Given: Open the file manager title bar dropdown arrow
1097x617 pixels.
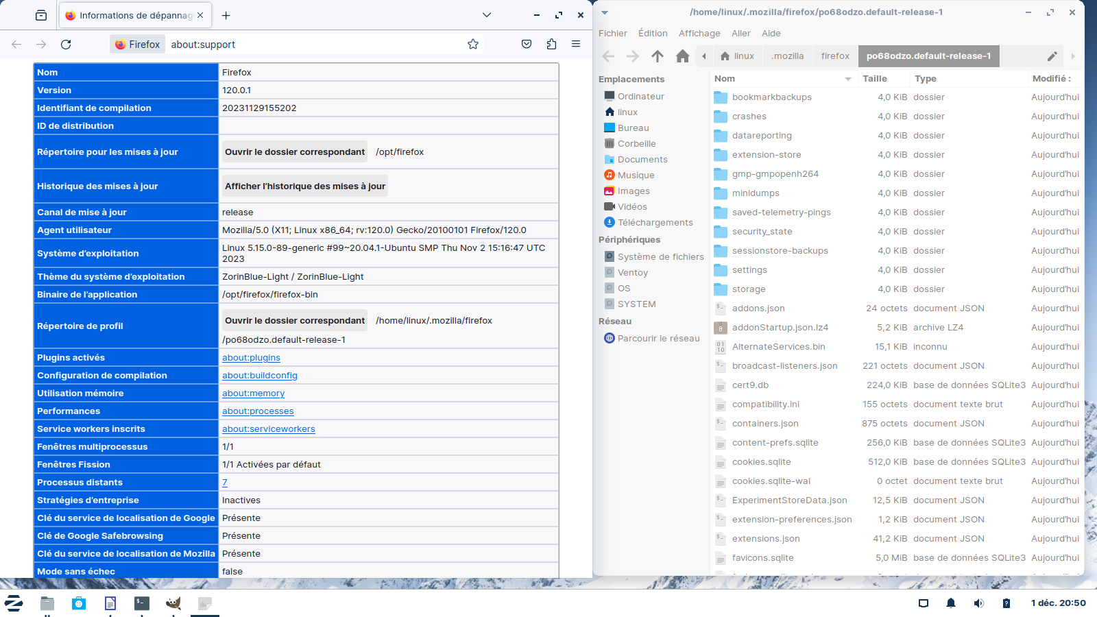Looking at the screenshot, I should click(x=605, y=12).
